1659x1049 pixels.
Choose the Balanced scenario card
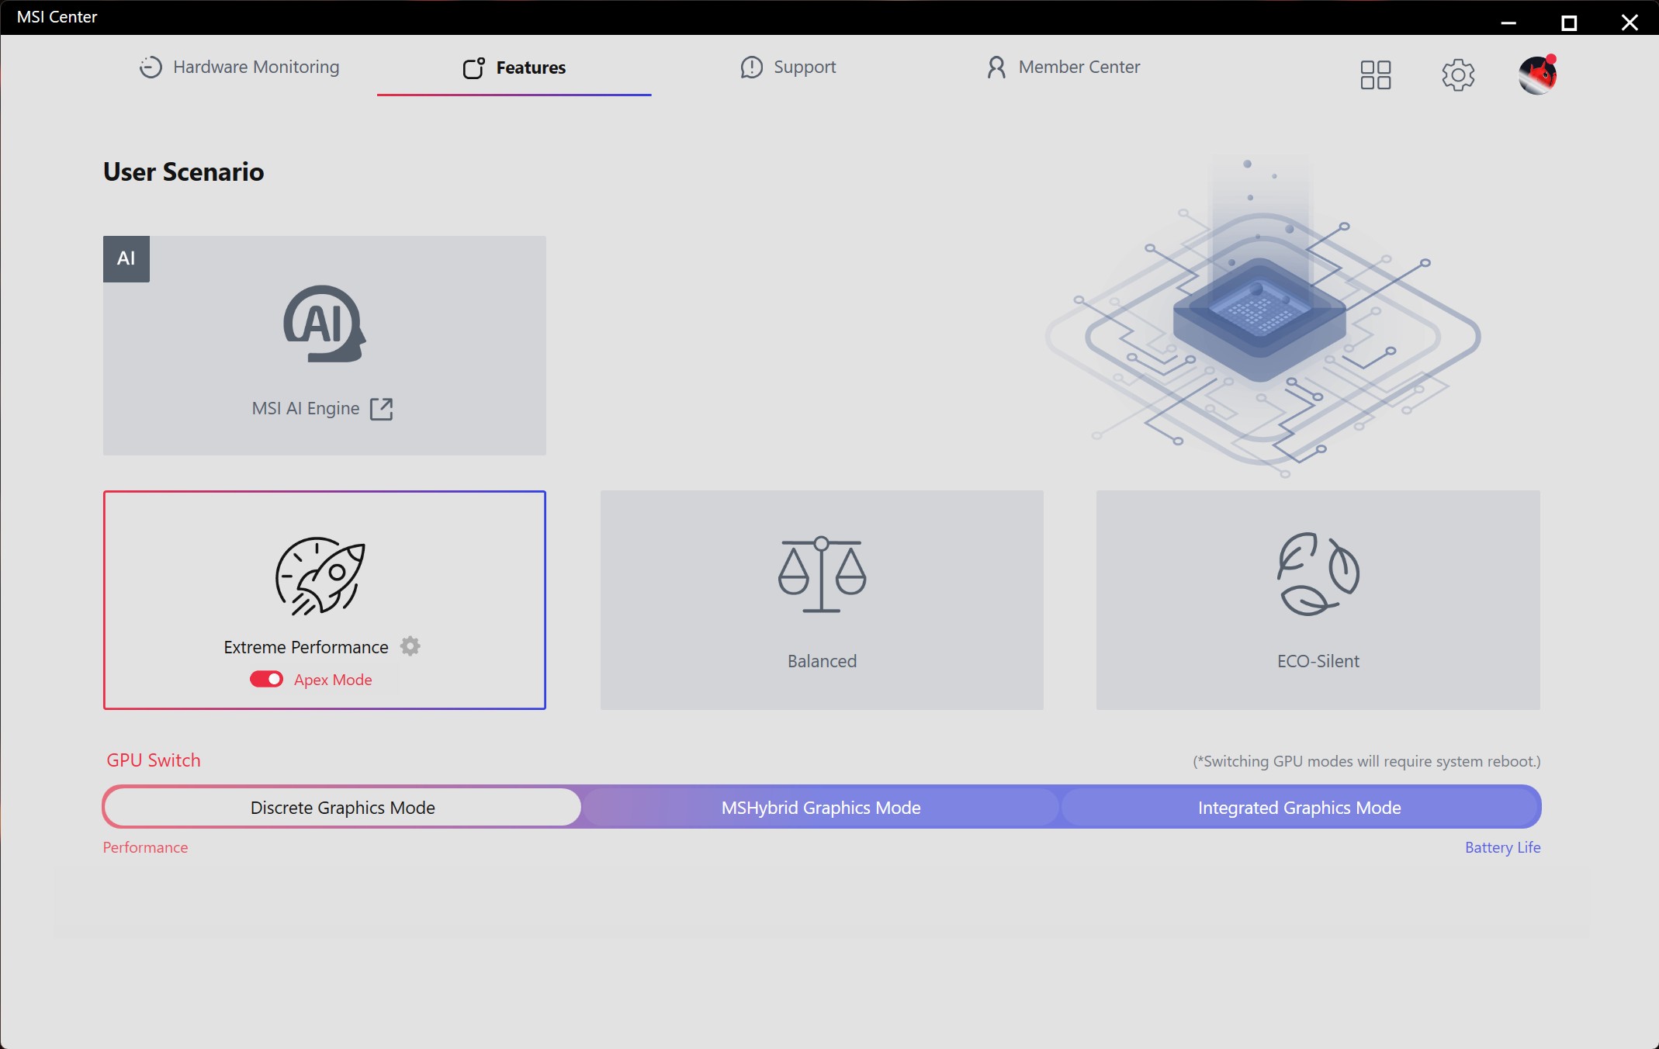pyautogui.click(x=822, y=600)
